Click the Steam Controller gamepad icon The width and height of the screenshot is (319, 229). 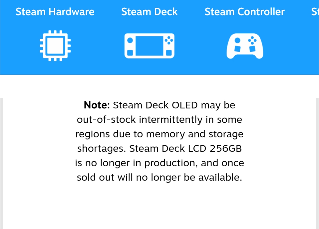coord(245,46)
